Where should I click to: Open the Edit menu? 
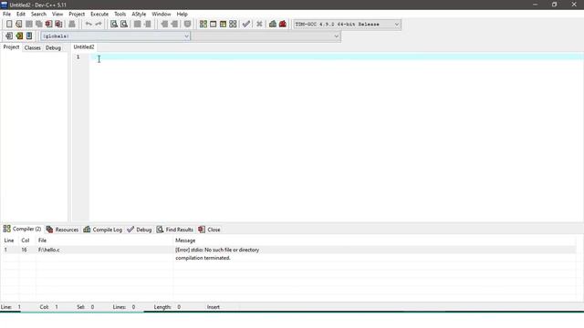21,15
